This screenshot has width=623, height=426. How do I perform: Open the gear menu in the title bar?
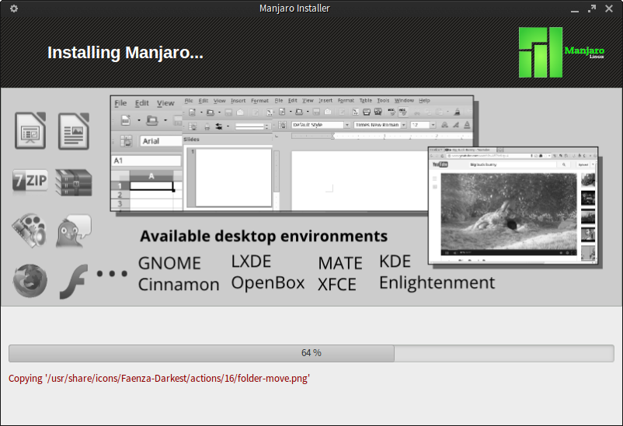14,9
